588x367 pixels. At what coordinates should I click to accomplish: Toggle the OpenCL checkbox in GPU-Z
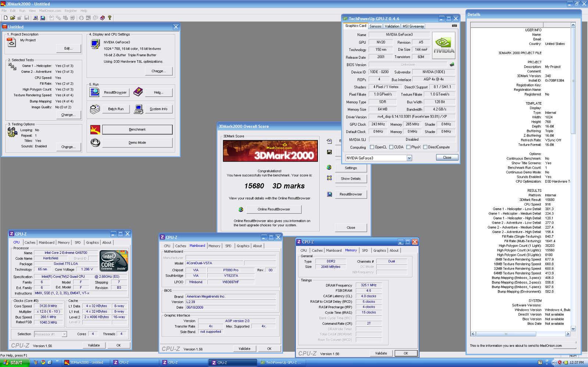(372, 147)
